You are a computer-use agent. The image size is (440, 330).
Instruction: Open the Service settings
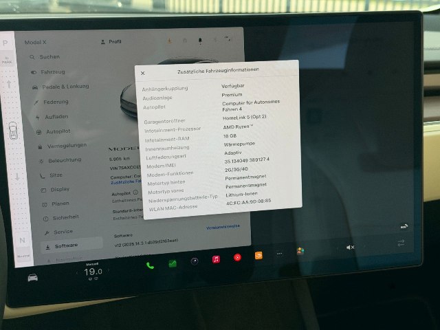pos(59,232)
